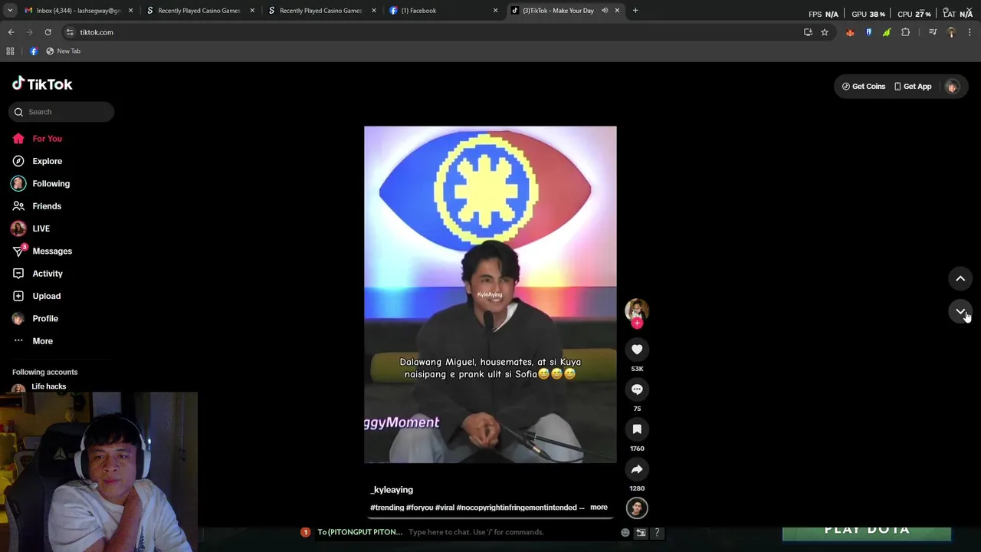Viewport: 981px width, 552px height.
Task: Pause the playing TikTok video
Action: click(x=490, y=294)
